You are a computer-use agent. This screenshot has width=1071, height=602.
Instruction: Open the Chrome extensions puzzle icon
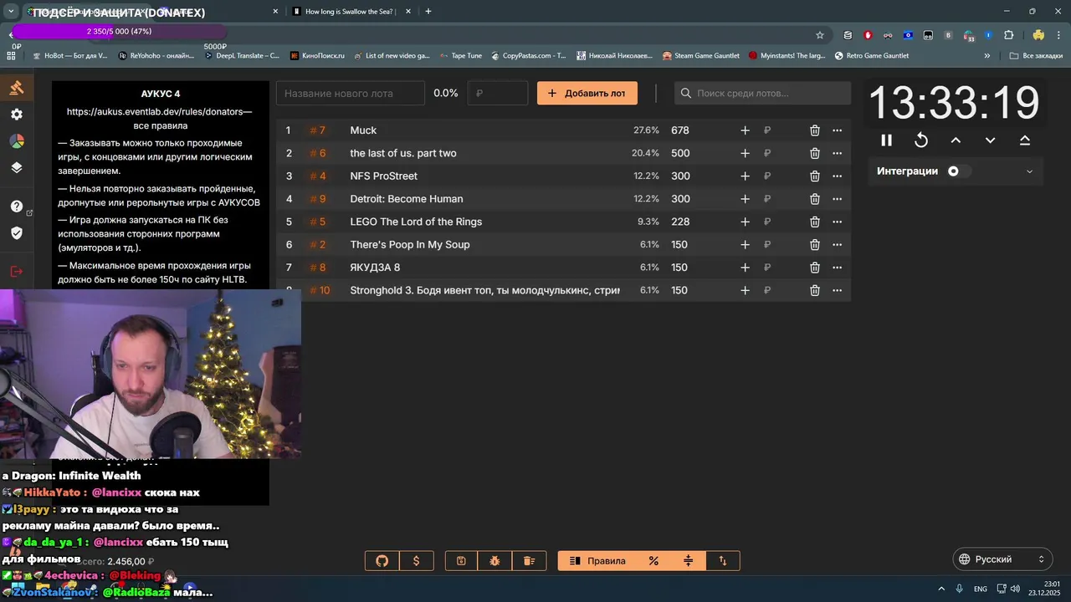click(1008, 35)
